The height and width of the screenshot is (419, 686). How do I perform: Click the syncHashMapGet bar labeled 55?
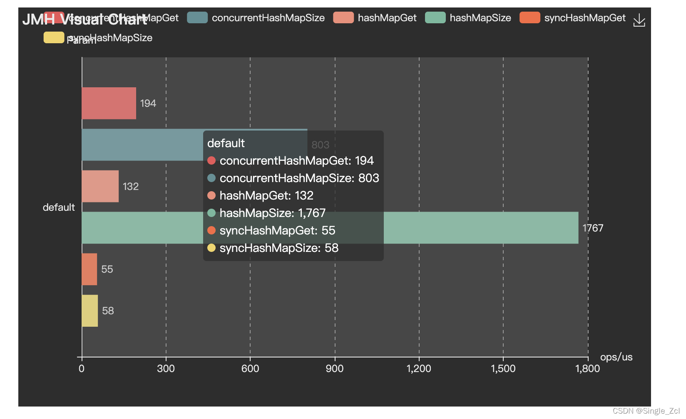point(89,269)
